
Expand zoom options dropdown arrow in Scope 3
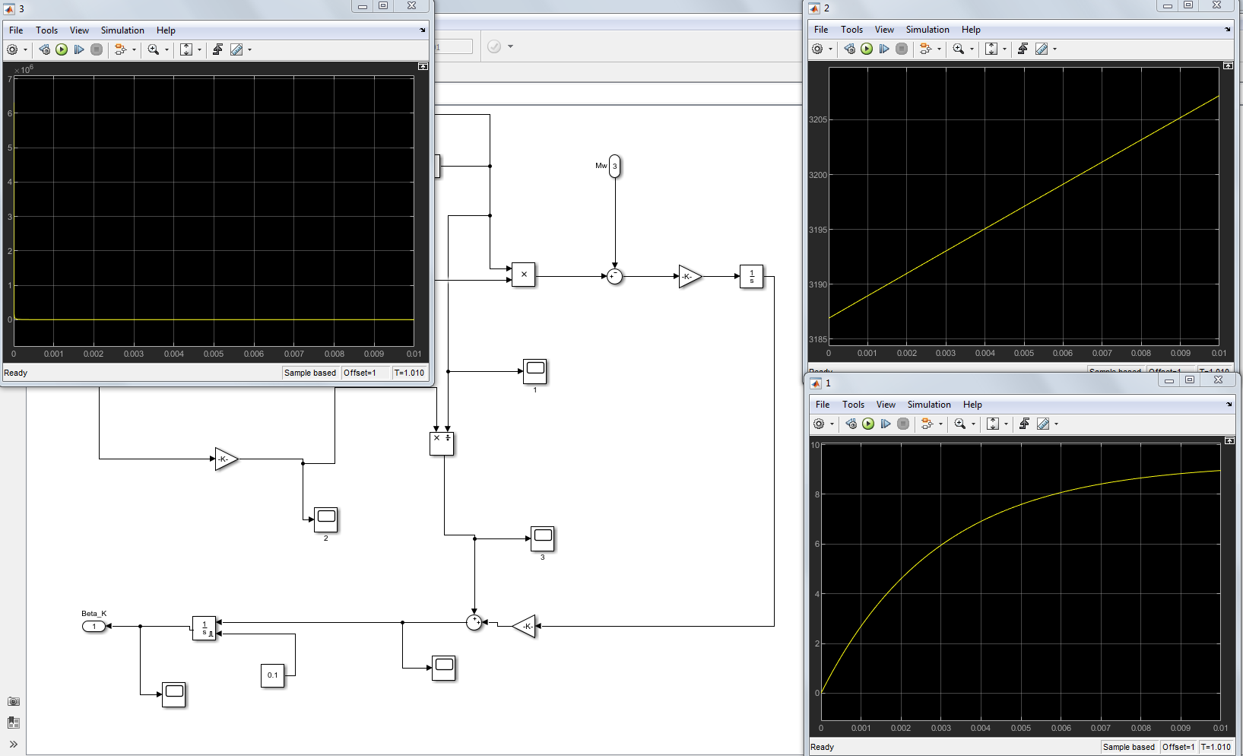166,50
